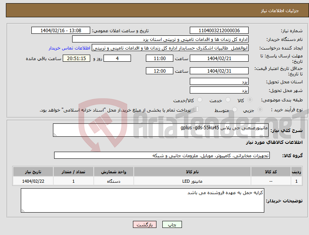Click the remaining time field 20:51:15
Image resolution: width=309 pixels, height=235 pixels.
click(76, 58)
